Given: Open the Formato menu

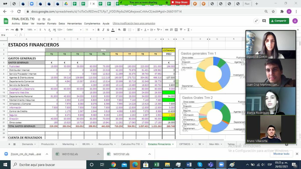Looking at the screenshot, I should 52,24.
